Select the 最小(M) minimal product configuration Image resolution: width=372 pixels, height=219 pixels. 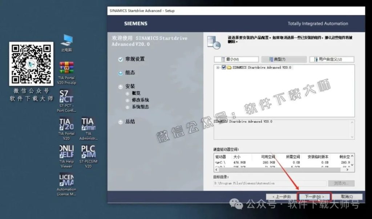point(236,59)
